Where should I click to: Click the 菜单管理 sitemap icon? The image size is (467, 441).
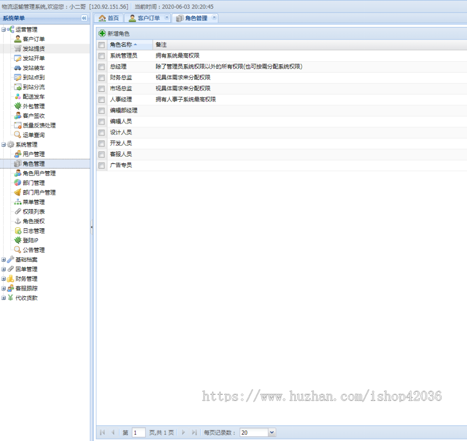(x=18, y=202)
